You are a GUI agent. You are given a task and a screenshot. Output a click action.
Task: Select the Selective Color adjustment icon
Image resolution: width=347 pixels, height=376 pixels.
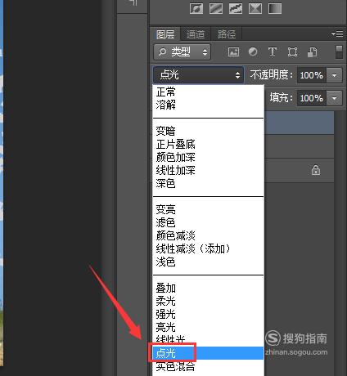pos(255,8)
